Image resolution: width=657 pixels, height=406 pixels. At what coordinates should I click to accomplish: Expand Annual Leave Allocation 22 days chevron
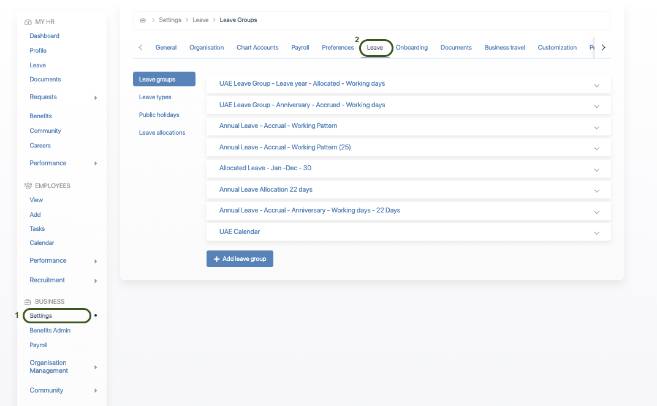(x=596, y=190)
